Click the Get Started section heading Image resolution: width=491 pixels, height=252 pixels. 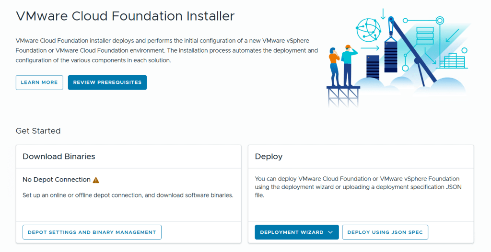point(38,131)
